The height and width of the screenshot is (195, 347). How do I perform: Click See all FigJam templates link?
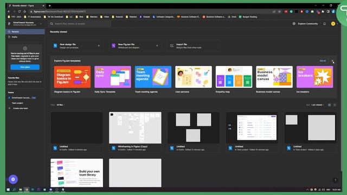click(323, 61)
